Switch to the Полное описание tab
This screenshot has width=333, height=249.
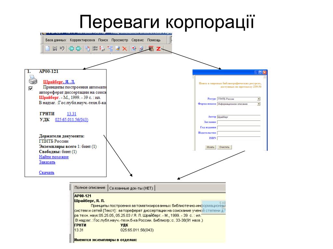coord(90,188)
